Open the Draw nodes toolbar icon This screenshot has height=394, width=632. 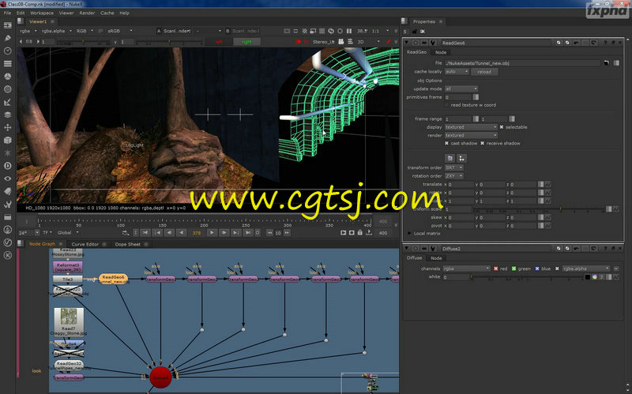point(7,38)
